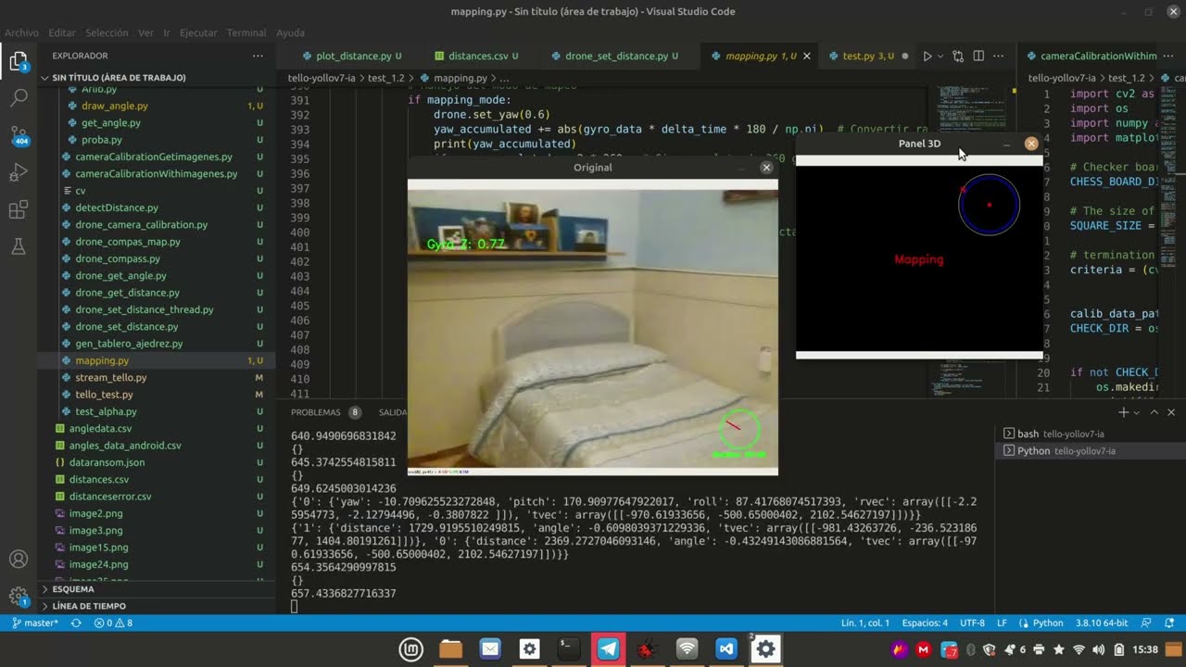
Task: Open the Explorer view in activity bar
Action: [19, 62]
